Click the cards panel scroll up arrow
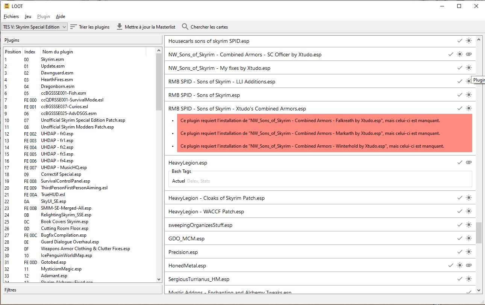This screenshot has width=485, height=305. click(479, 39)
